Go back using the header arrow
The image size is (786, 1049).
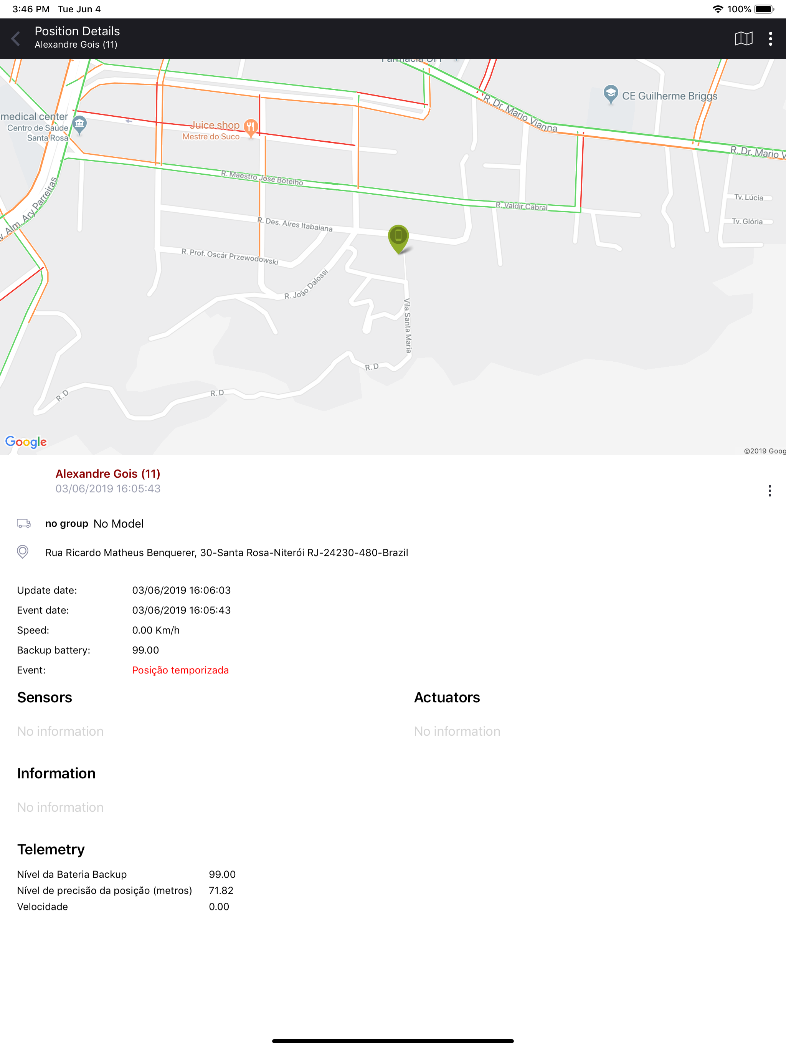[x=16, y=38]
